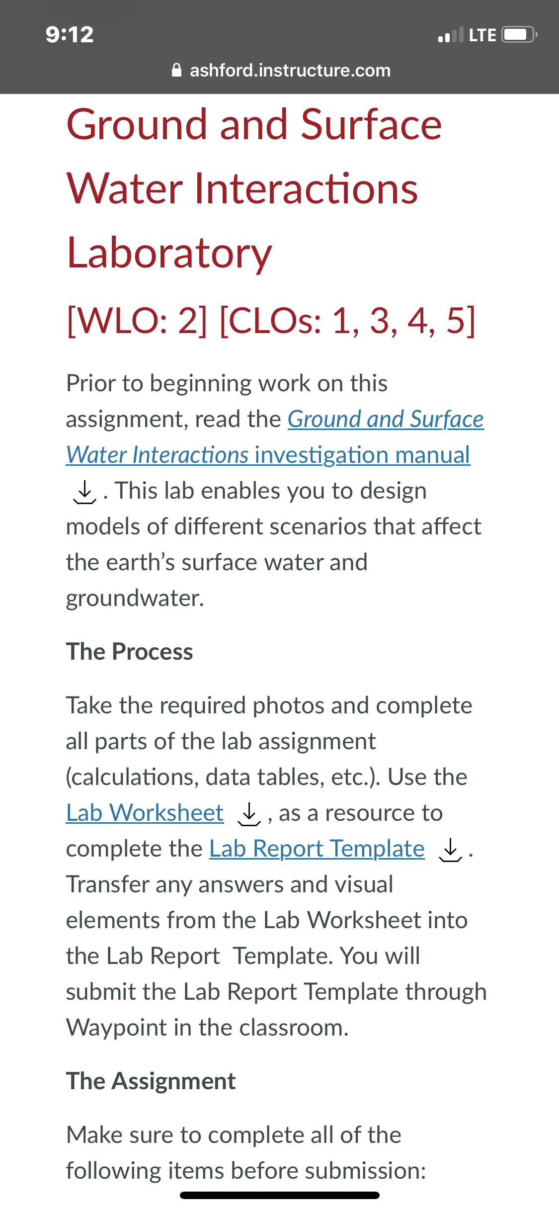
Task: Open the Ground and Surface manual link
Action: click(x=386, y=419)
